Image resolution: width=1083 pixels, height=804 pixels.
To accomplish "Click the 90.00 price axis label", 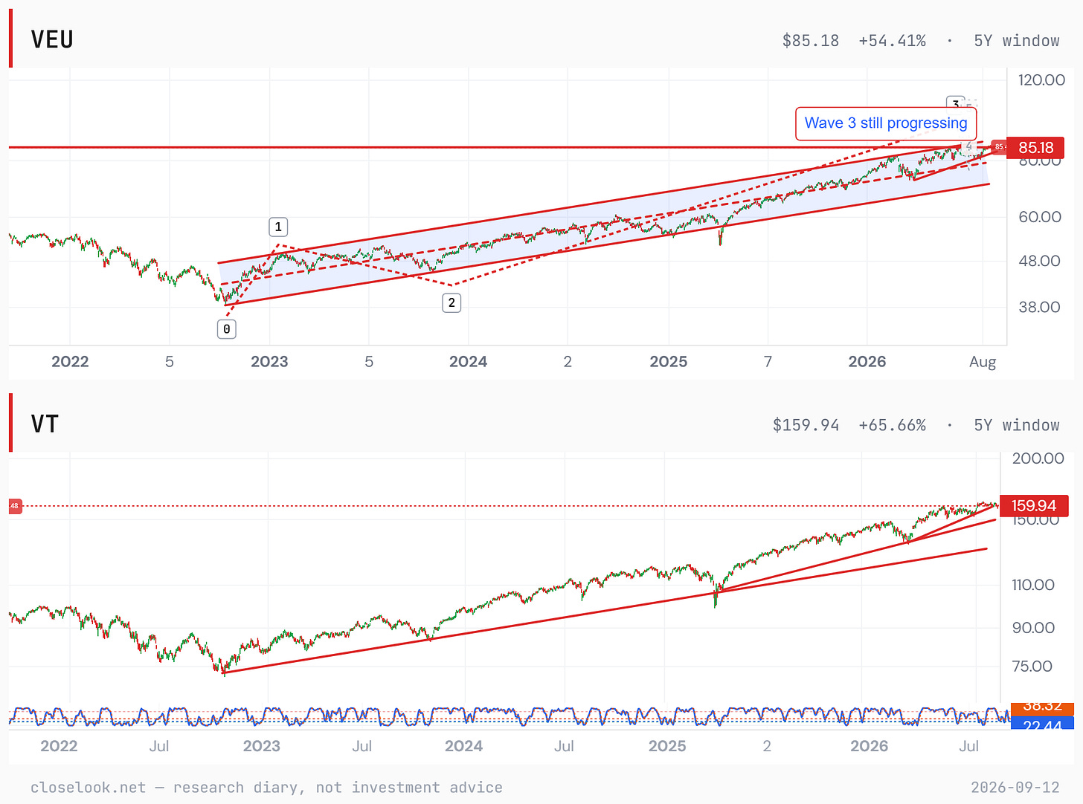I will pos(1033,628).
